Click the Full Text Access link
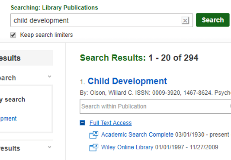The height and width of the screenshot is (160, 231). (x=110, y=123)
